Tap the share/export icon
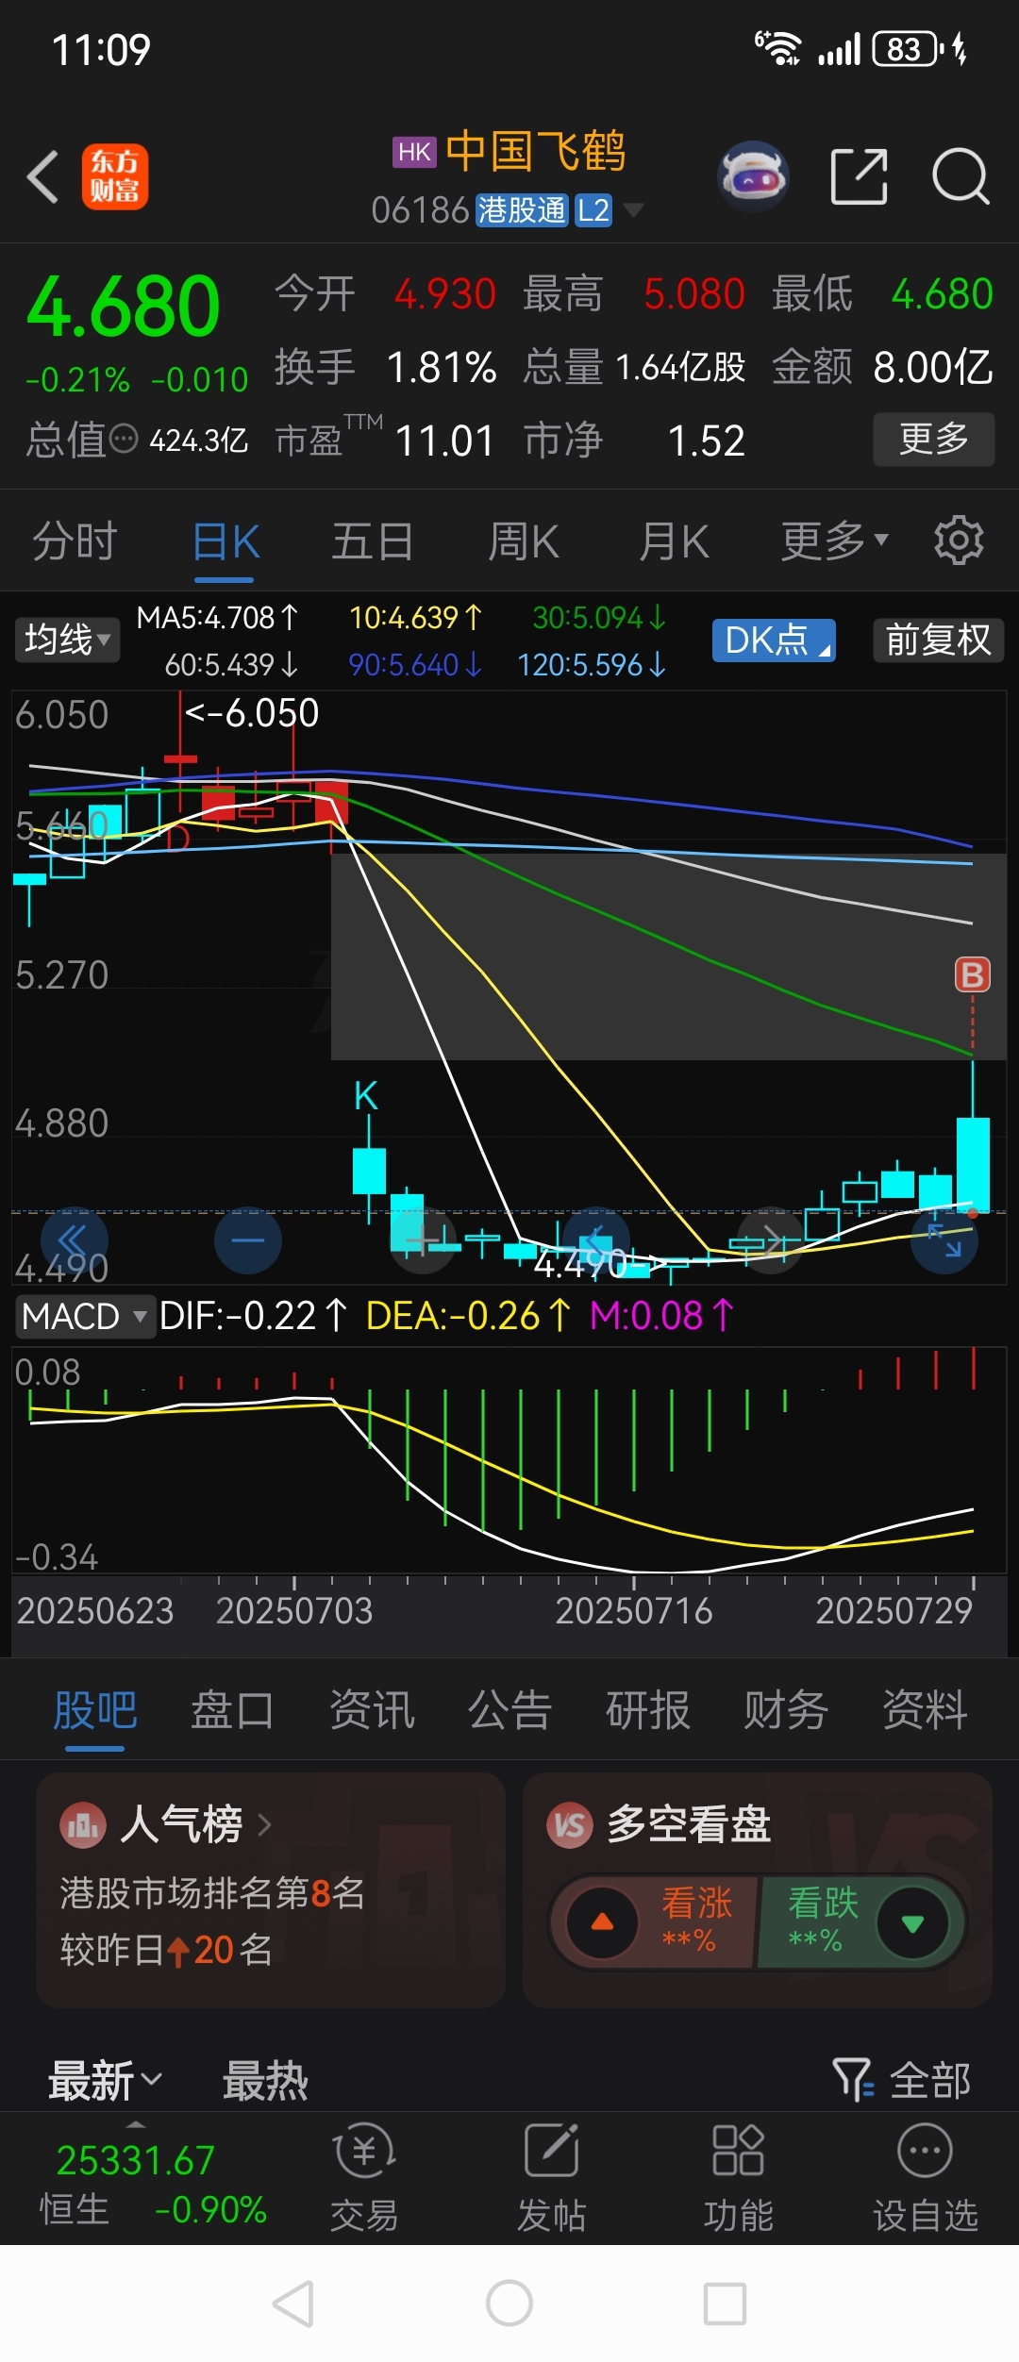The width and height of the screenshot is (1019, 2362). pos(859,176)
